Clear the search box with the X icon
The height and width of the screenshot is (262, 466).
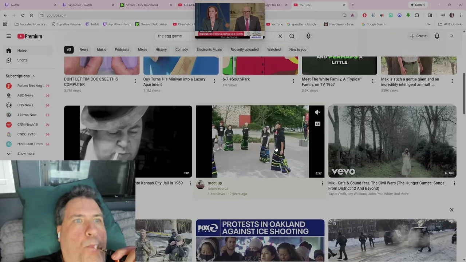point(280,36)
